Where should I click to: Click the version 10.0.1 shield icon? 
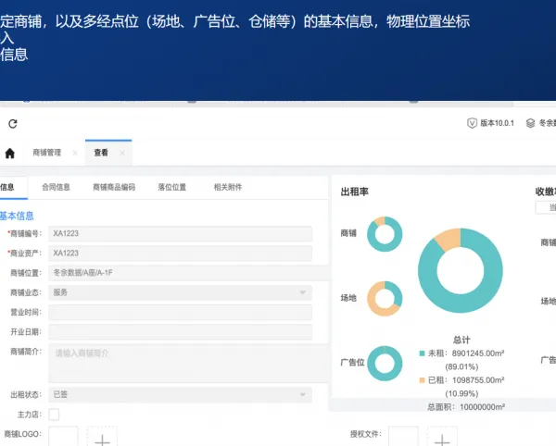(472, 123)
